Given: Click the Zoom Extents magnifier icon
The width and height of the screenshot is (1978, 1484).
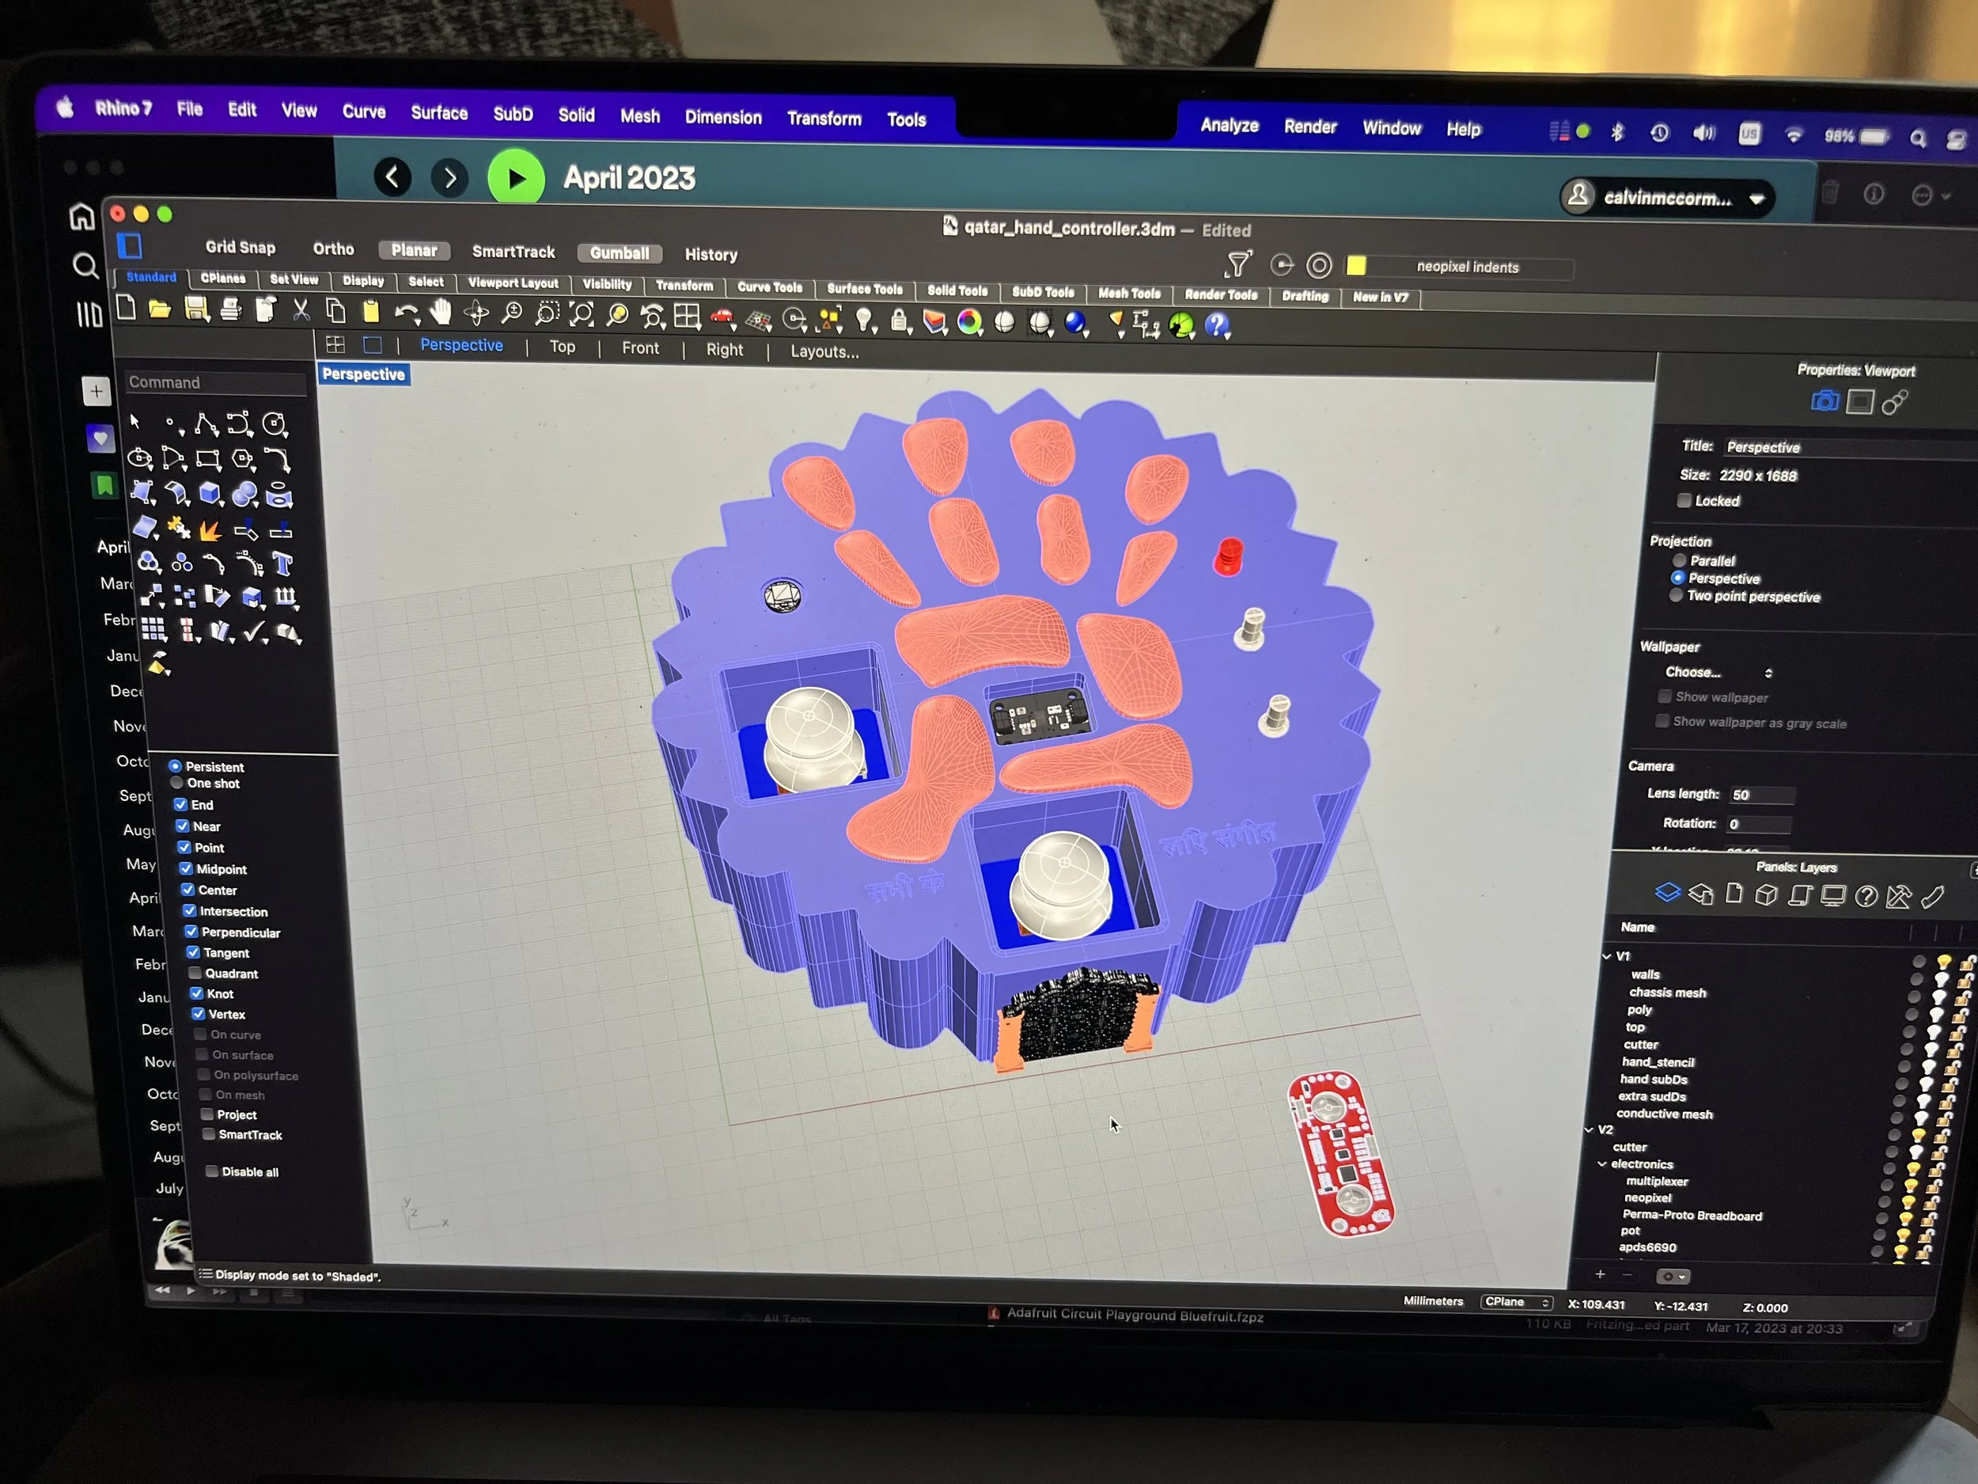Looking at the screenshot, I should click(582, 315).
